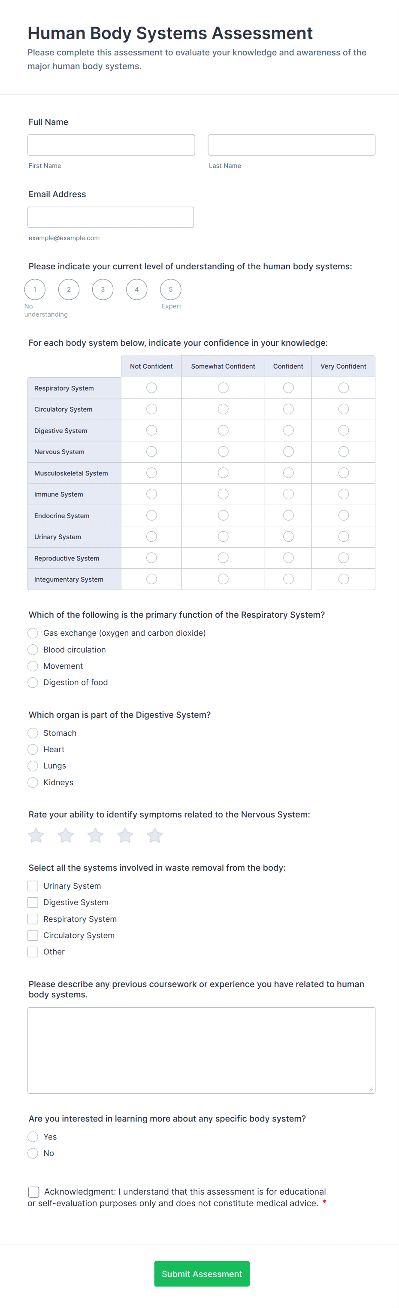Click the Email Address input box

111,217
